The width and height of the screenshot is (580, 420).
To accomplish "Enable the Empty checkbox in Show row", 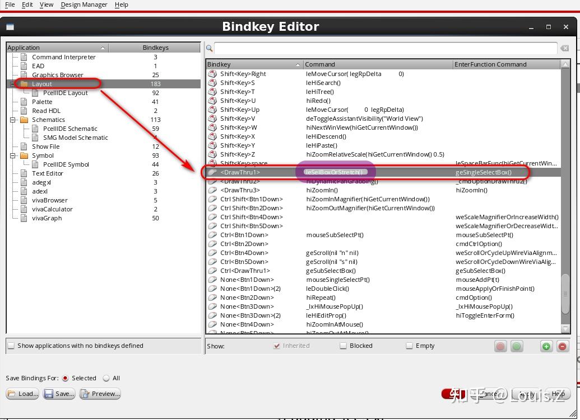I will pyautogui.click(x=410, y=346).
